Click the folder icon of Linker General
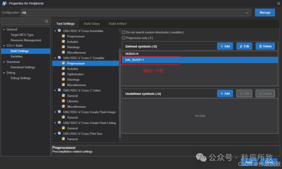Image resolution: width=282 pixels, height=169 pixels. [63, 95]
